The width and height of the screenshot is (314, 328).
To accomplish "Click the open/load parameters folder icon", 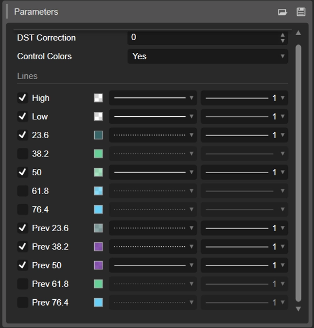I will click(x=283, y=12).
